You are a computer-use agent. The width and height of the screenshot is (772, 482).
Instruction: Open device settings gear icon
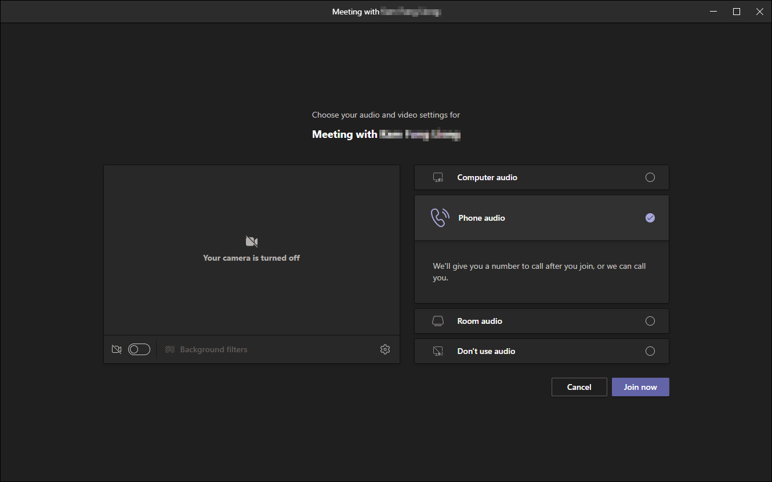[x=385, y=349]
